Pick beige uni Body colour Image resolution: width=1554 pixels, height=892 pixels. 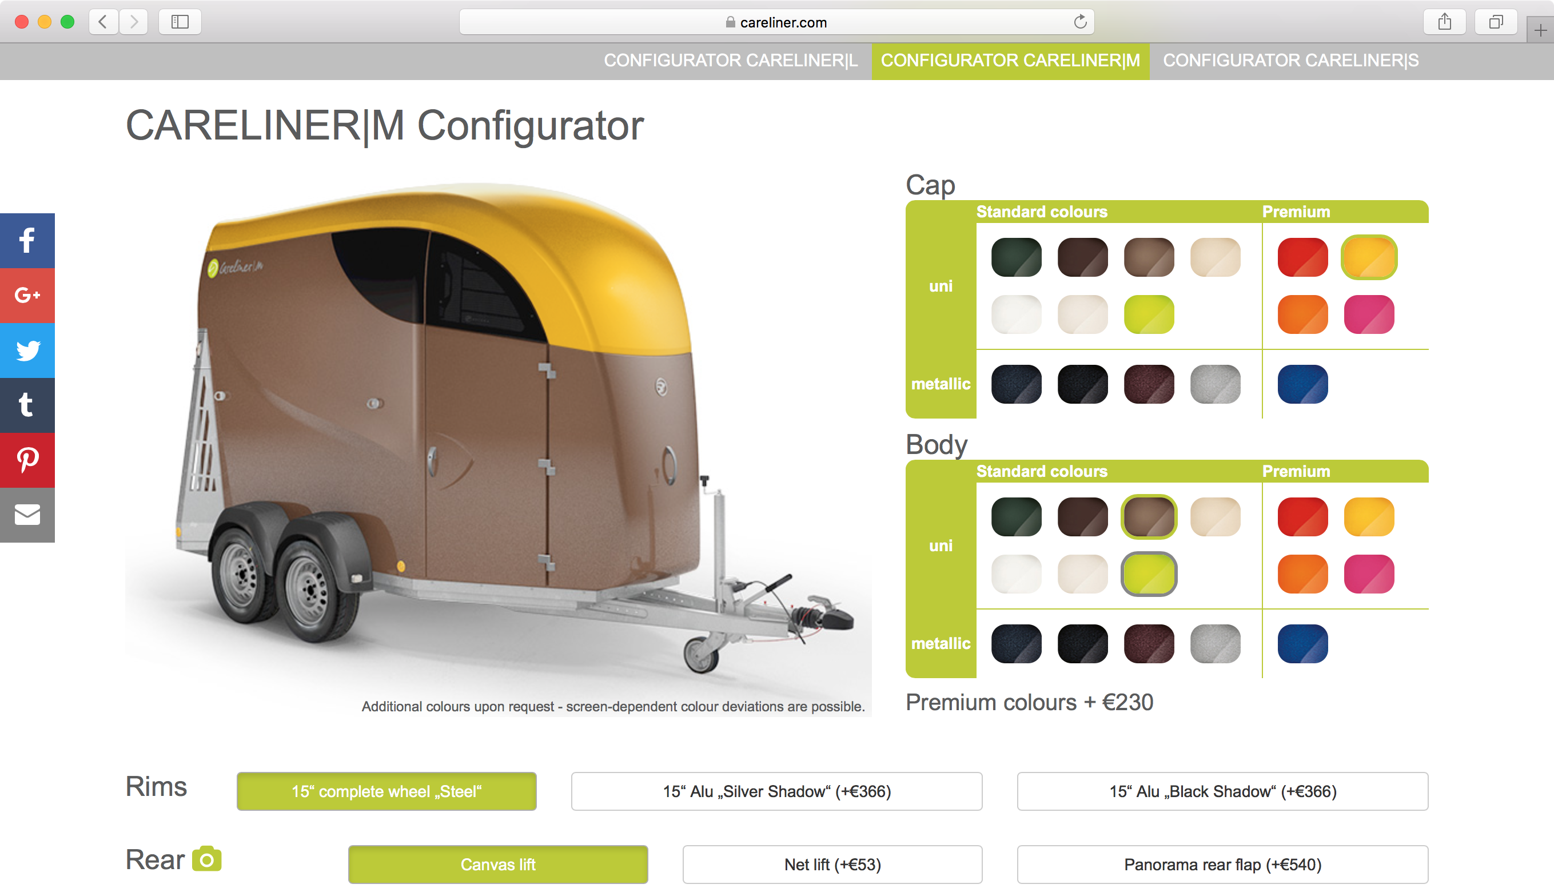click(1216, 517)
